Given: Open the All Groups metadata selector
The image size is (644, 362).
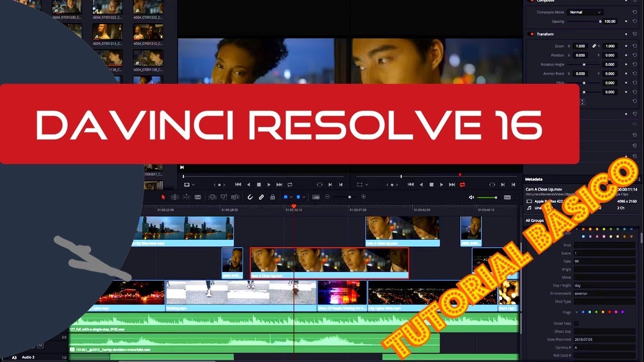Looking at the screenshot, I should pyautogui.click(x=535, y=221).
